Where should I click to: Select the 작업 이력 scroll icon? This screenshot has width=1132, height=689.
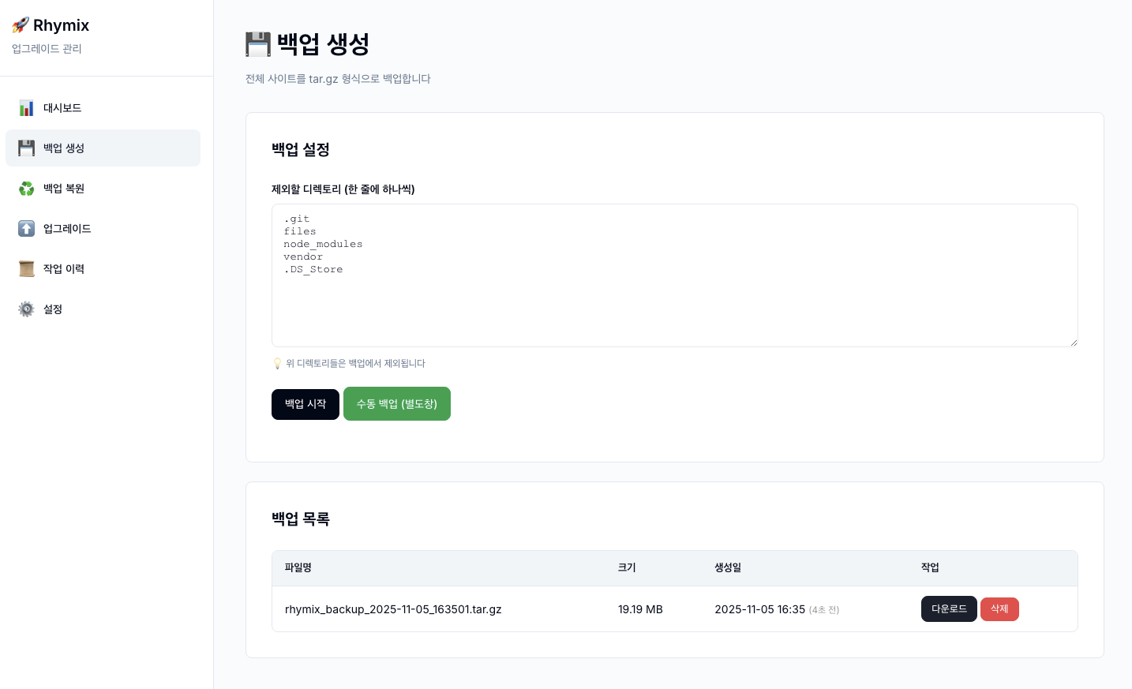[26, 268]
